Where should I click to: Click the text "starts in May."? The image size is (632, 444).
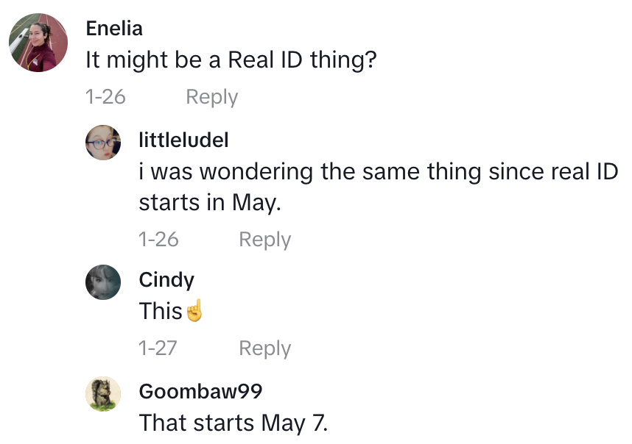(210, 203)
